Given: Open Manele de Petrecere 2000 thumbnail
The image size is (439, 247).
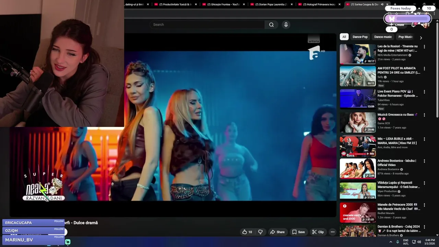Looking at the screenshot, I should tap(358, 213).
